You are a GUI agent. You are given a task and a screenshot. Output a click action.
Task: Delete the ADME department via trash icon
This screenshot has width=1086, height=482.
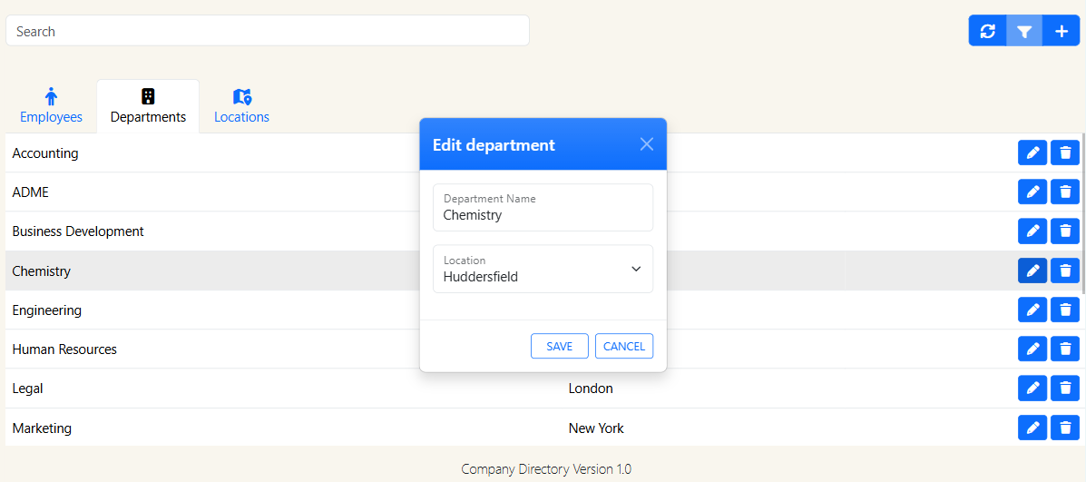pyautogui.click(x=1065, y=192)
